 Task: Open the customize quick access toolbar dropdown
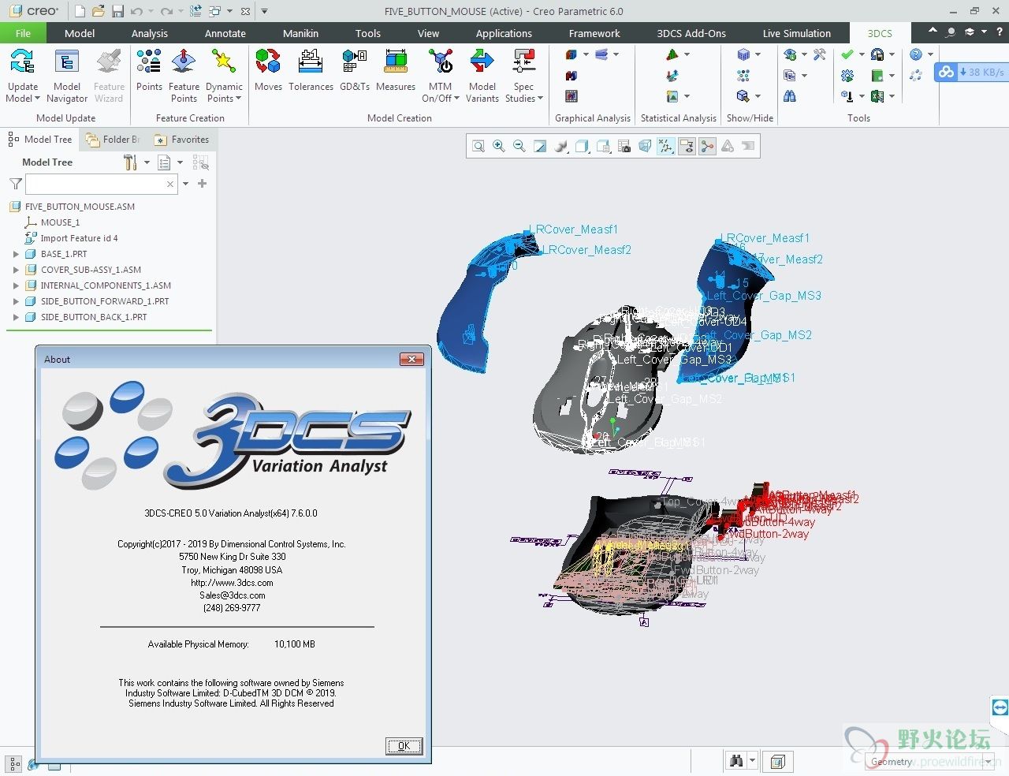click(264, 11)
